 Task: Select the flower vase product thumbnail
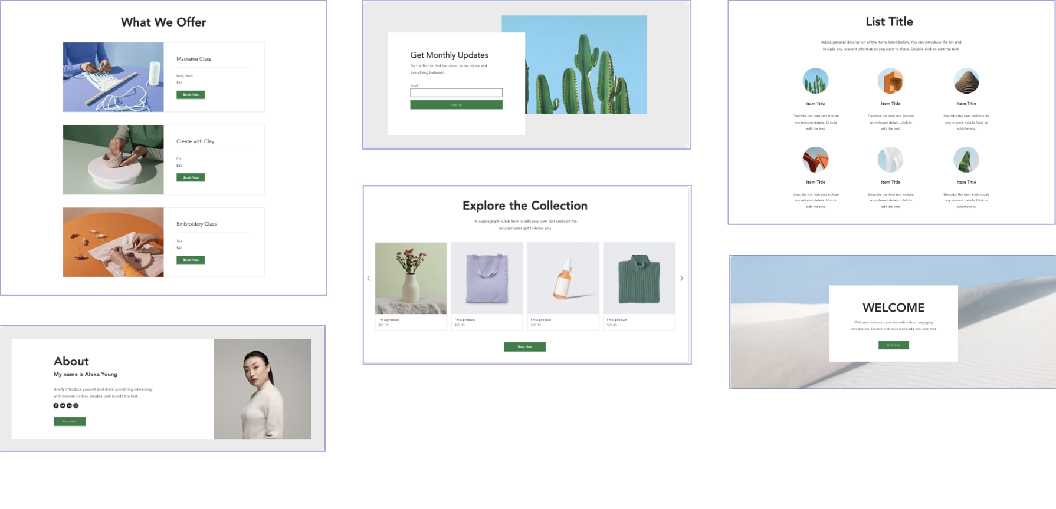point(411,278)
